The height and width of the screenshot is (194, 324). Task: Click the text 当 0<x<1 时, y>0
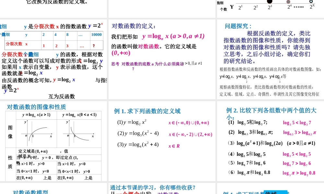(74, 171)
